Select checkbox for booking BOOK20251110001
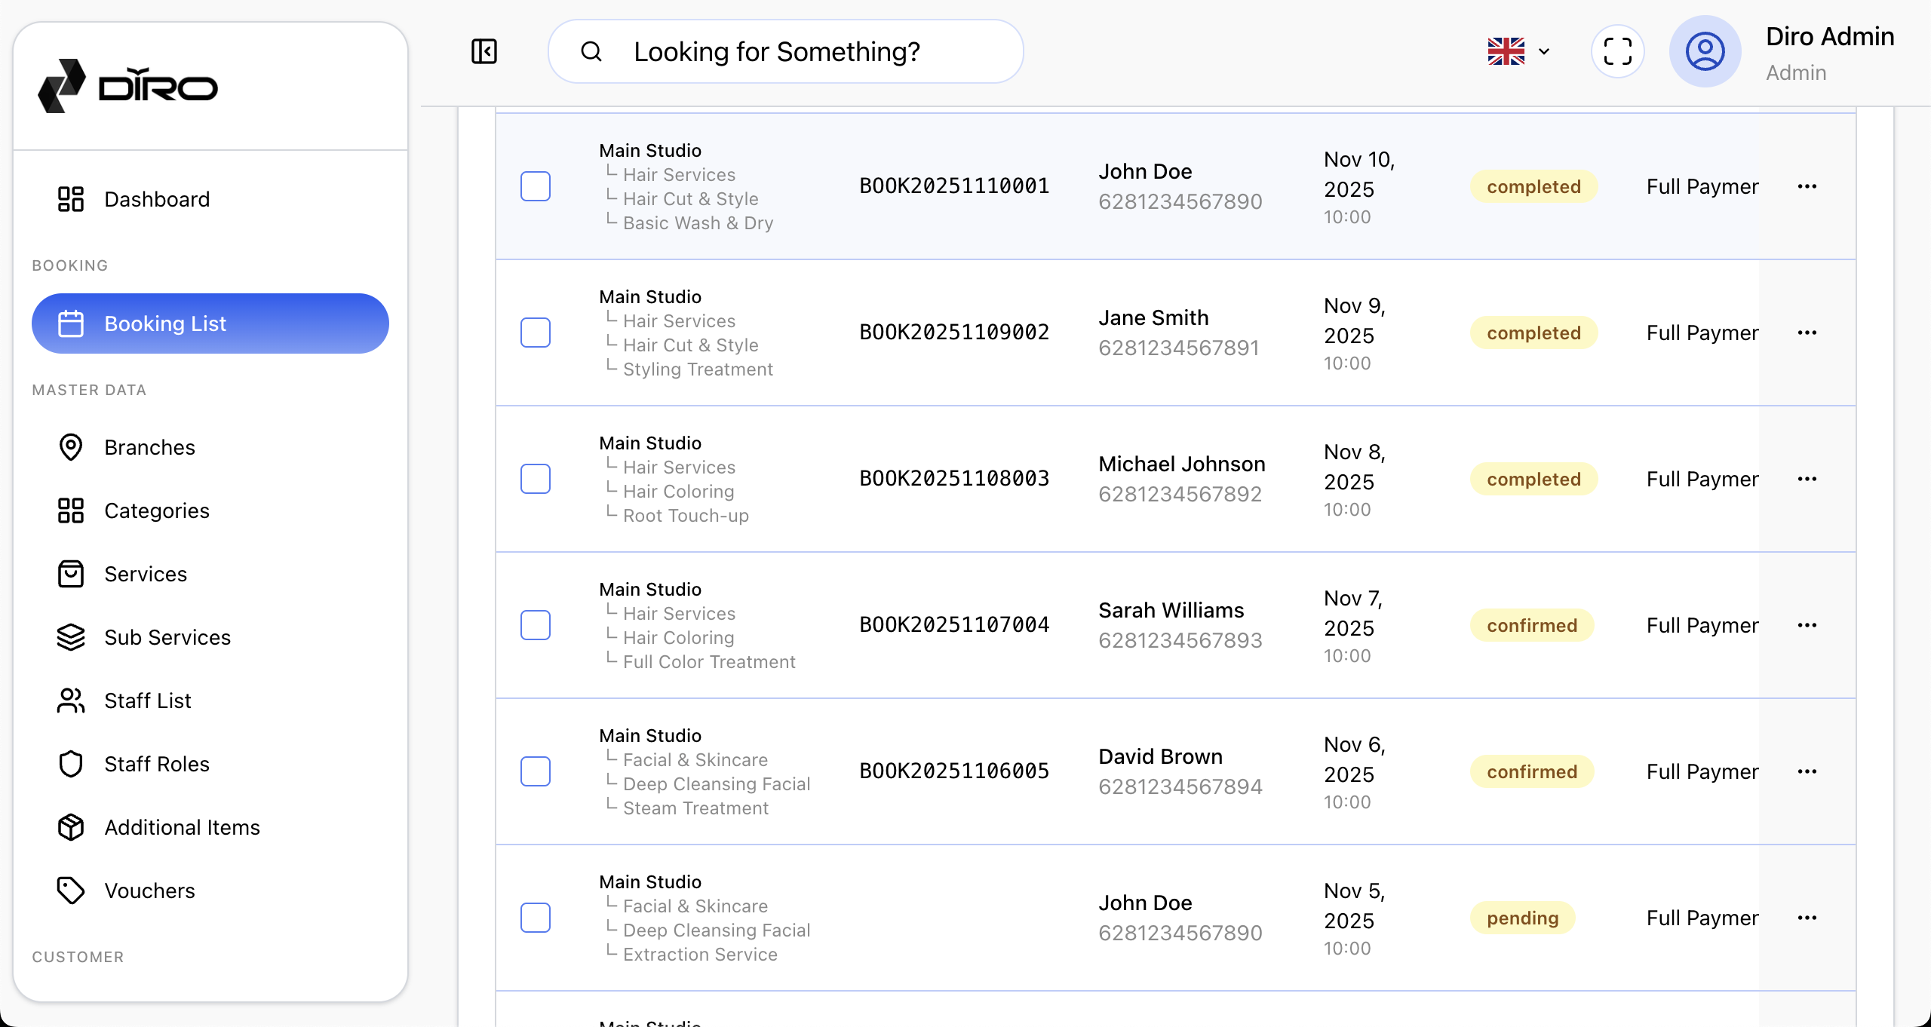This screenshot has height=1027, width=1931. tap(536, 186)
